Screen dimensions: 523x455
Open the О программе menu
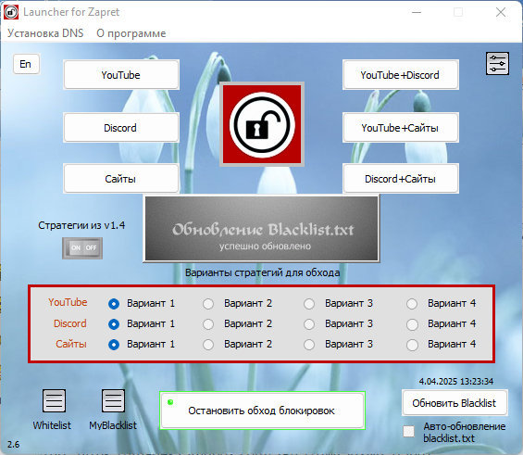coord(131,33)
